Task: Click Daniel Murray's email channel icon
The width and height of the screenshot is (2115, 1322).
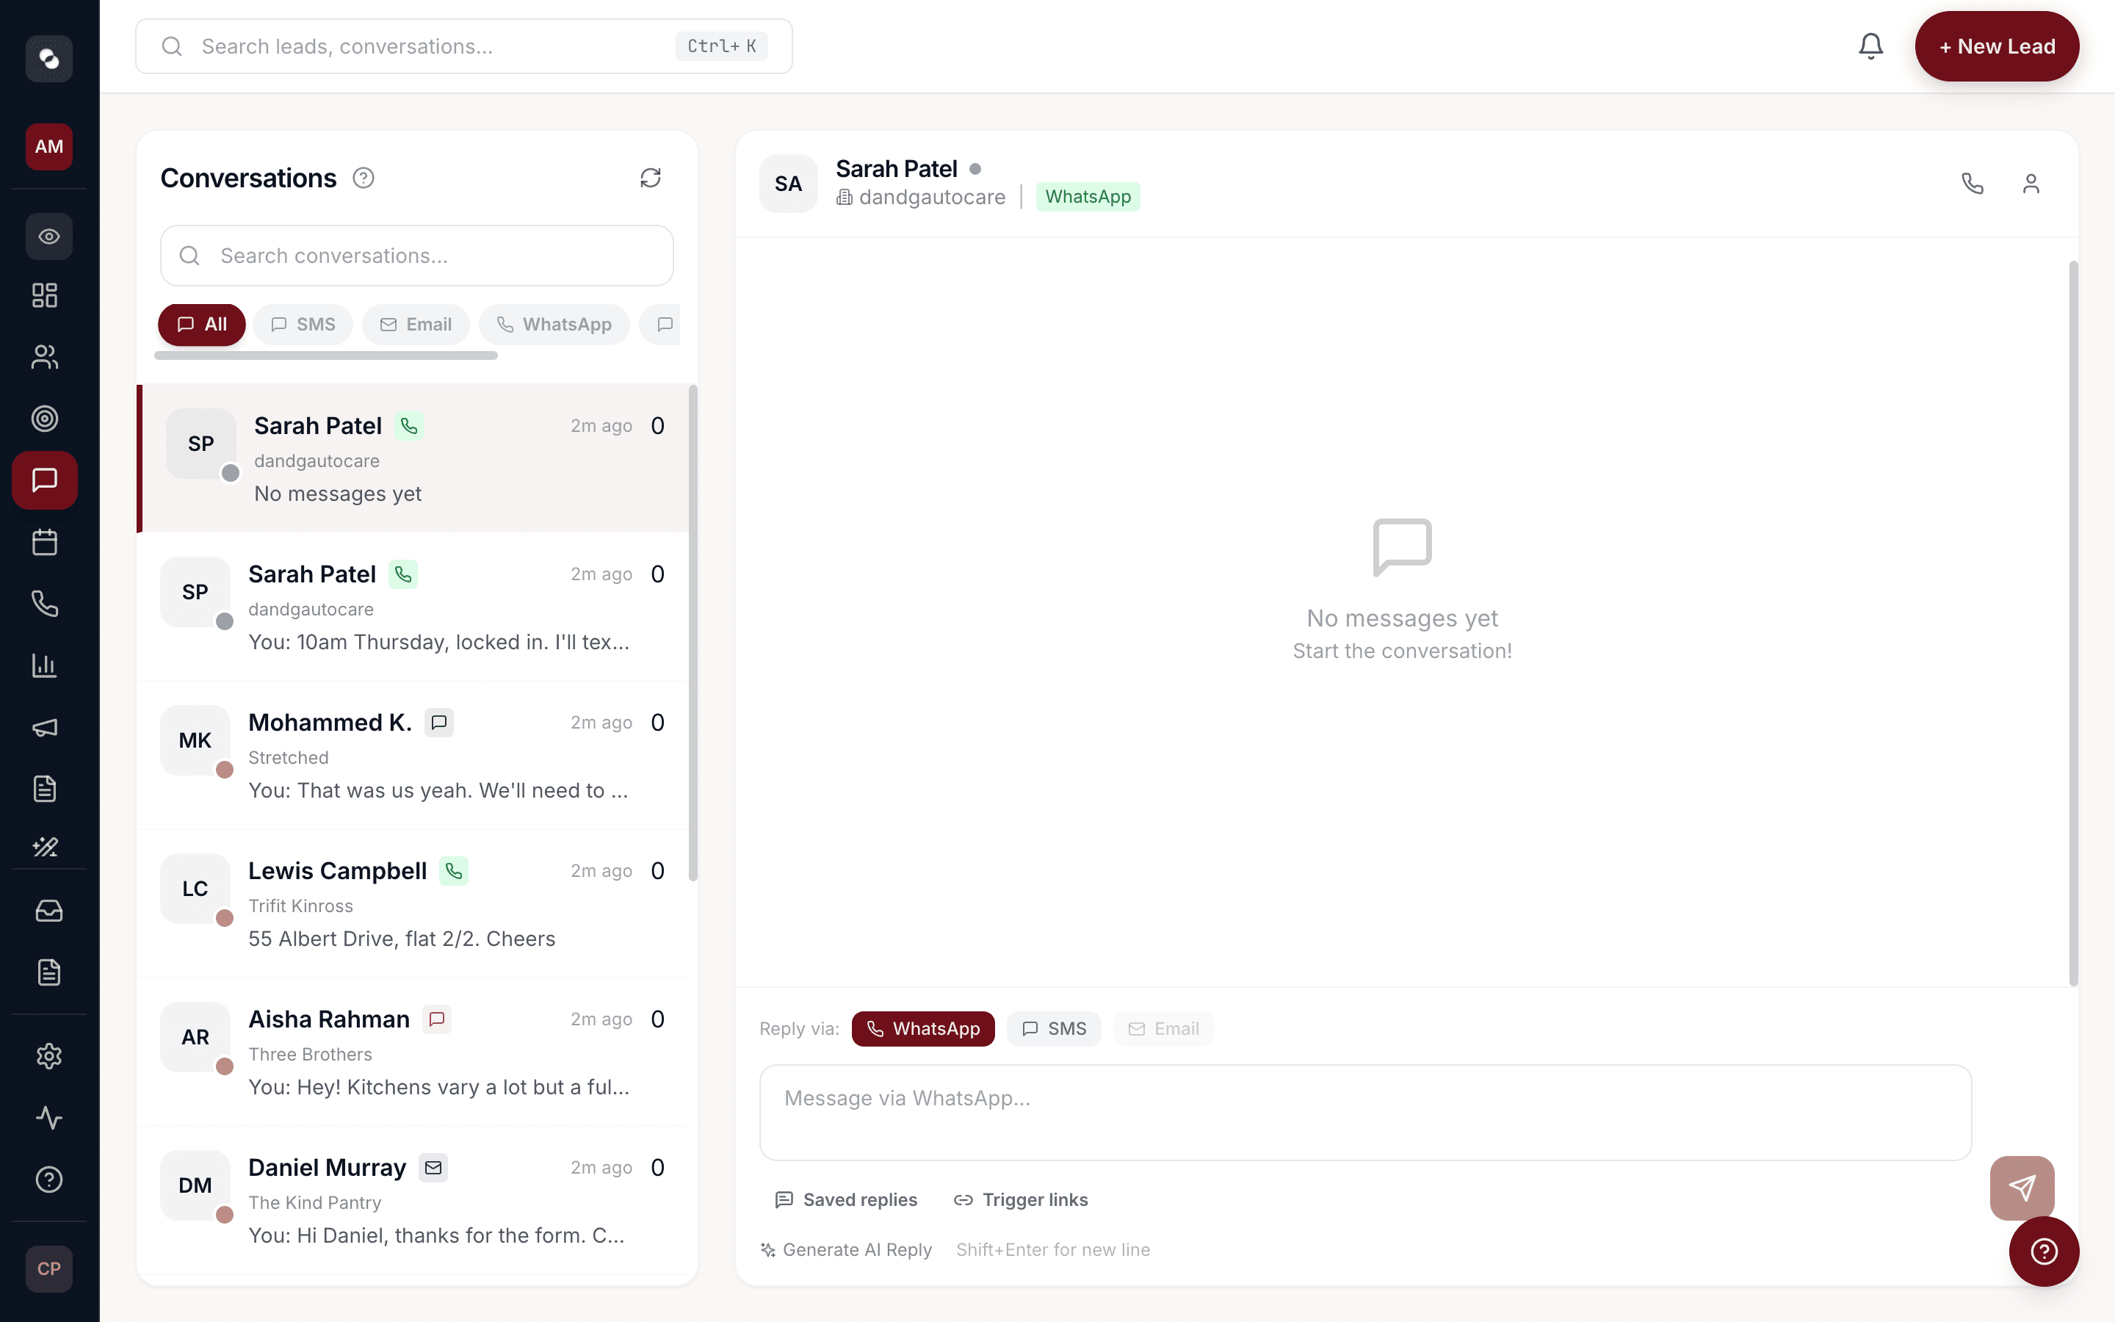Action: (x=433, y=1167)
